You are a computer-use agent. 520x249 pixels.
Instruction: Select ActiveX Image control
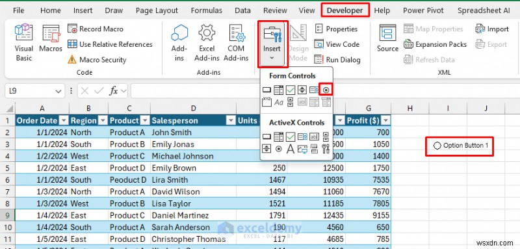point(302,149)
